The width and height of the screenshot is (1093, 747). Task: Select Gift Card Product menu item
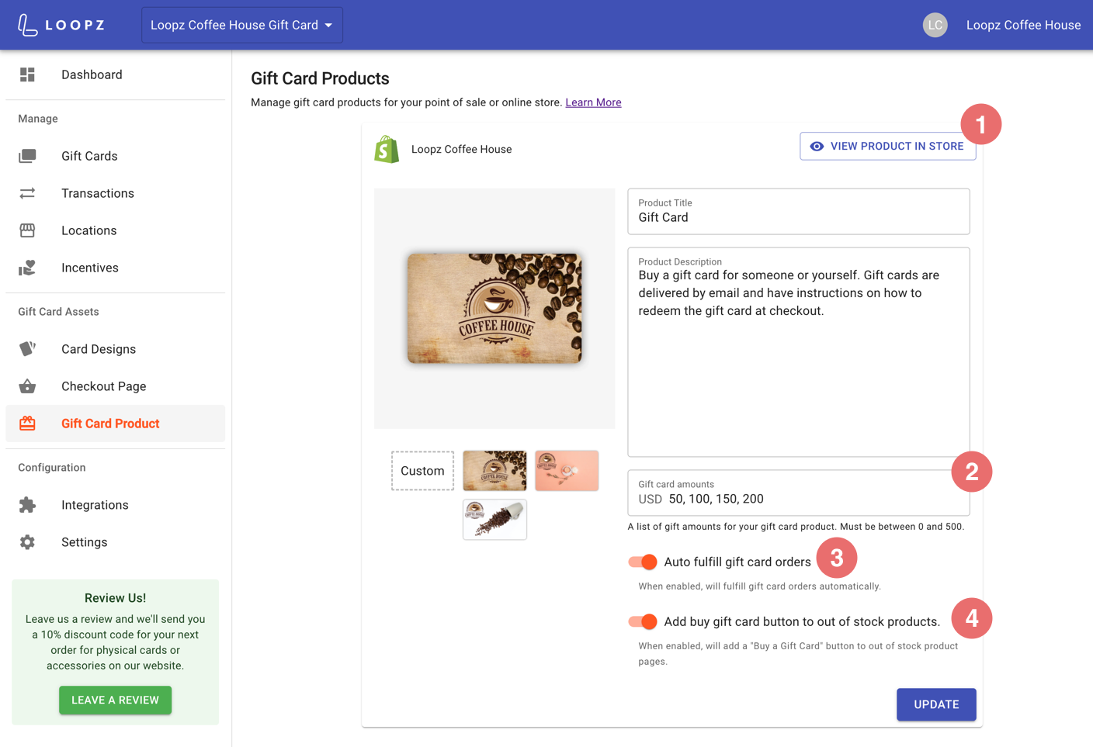115,424
